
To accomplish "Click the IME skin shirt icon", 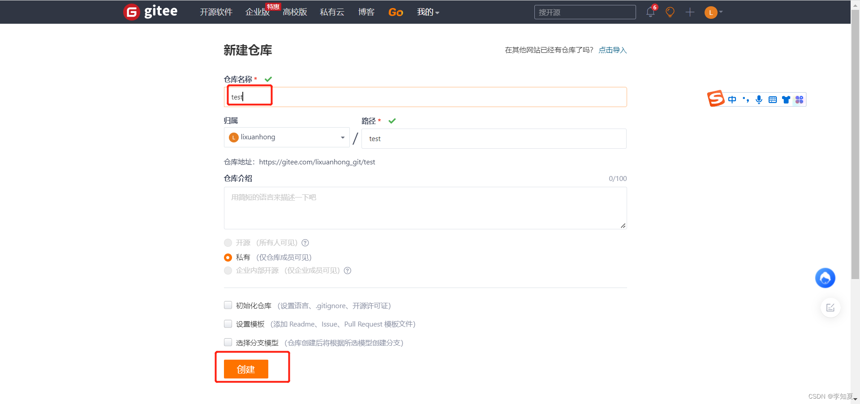I will click(786, 99).
